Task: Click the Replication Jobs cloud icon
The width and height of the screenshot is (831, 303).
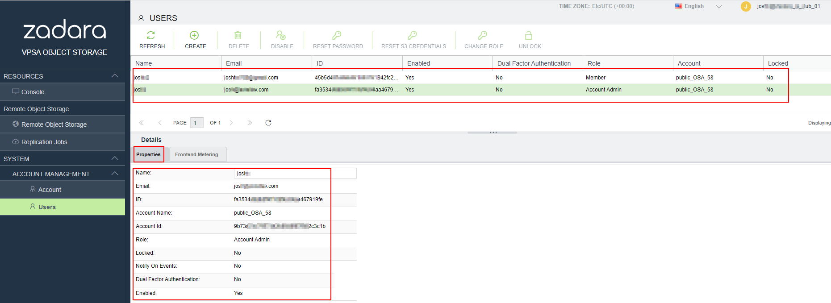Action: coord(16,141)
